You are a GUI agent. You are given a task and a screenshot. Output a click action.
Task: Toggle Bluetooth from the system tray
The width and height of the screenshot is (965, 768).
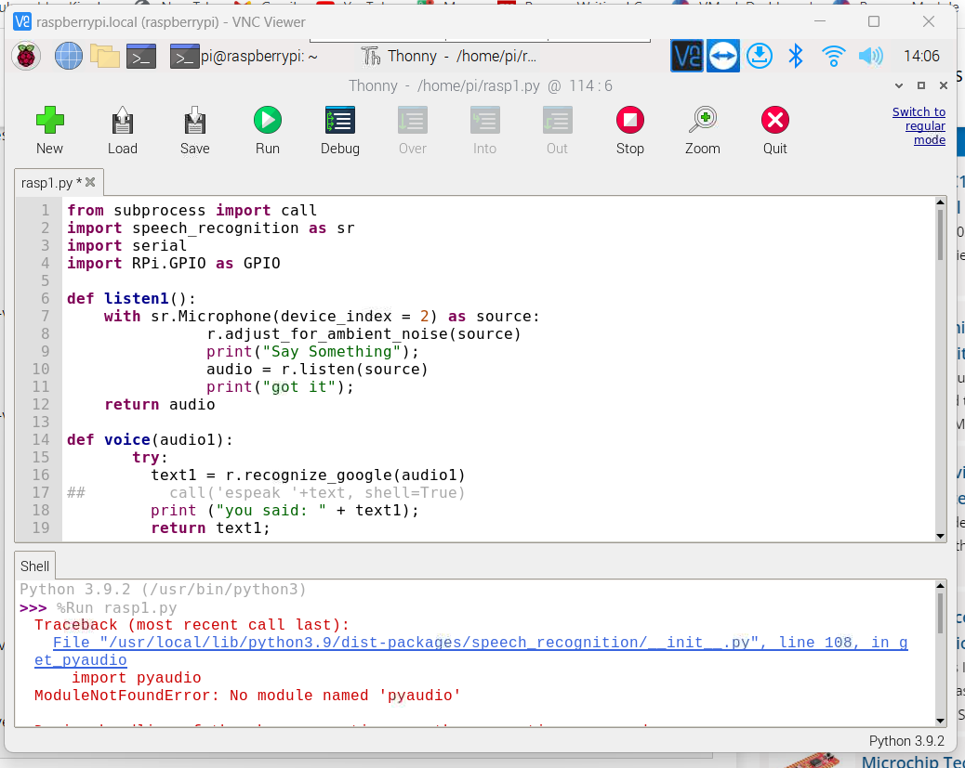point(795,56)
